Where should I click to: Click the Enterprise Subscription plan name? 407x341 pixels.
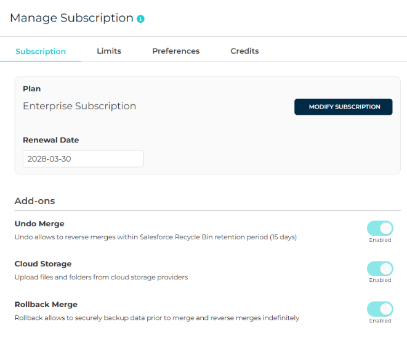coord(79,106)
